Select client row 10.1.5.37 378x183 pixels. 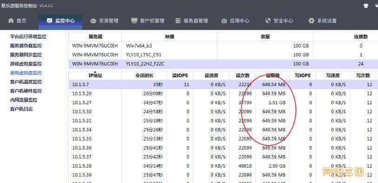pos(224,156)
